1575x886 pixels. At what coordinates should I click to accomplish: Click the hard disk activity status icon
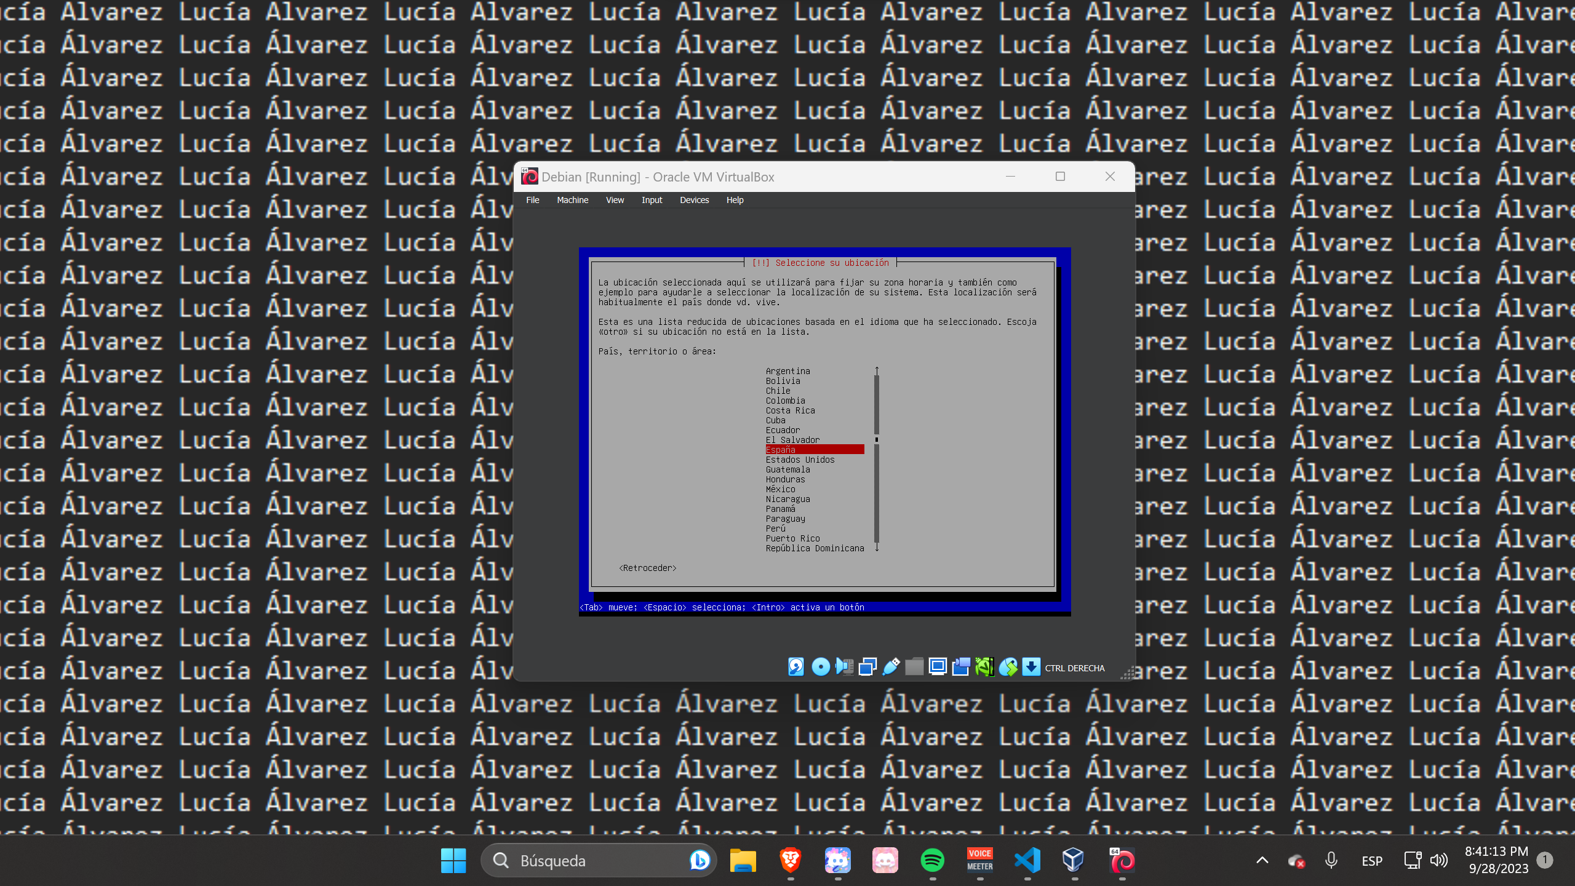(796, 667)
